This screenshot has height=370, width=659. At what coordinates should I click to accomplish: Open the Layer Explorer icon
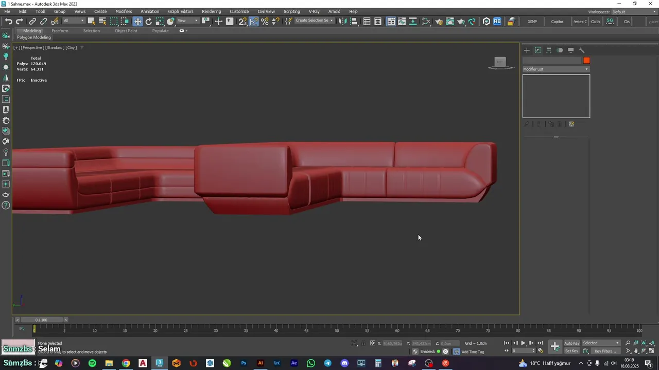point(378,21)
